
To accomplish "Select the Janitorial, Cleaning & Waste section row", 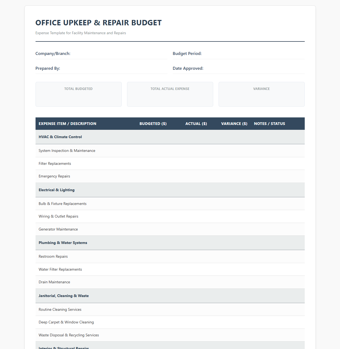I will (x=170, y=296).
